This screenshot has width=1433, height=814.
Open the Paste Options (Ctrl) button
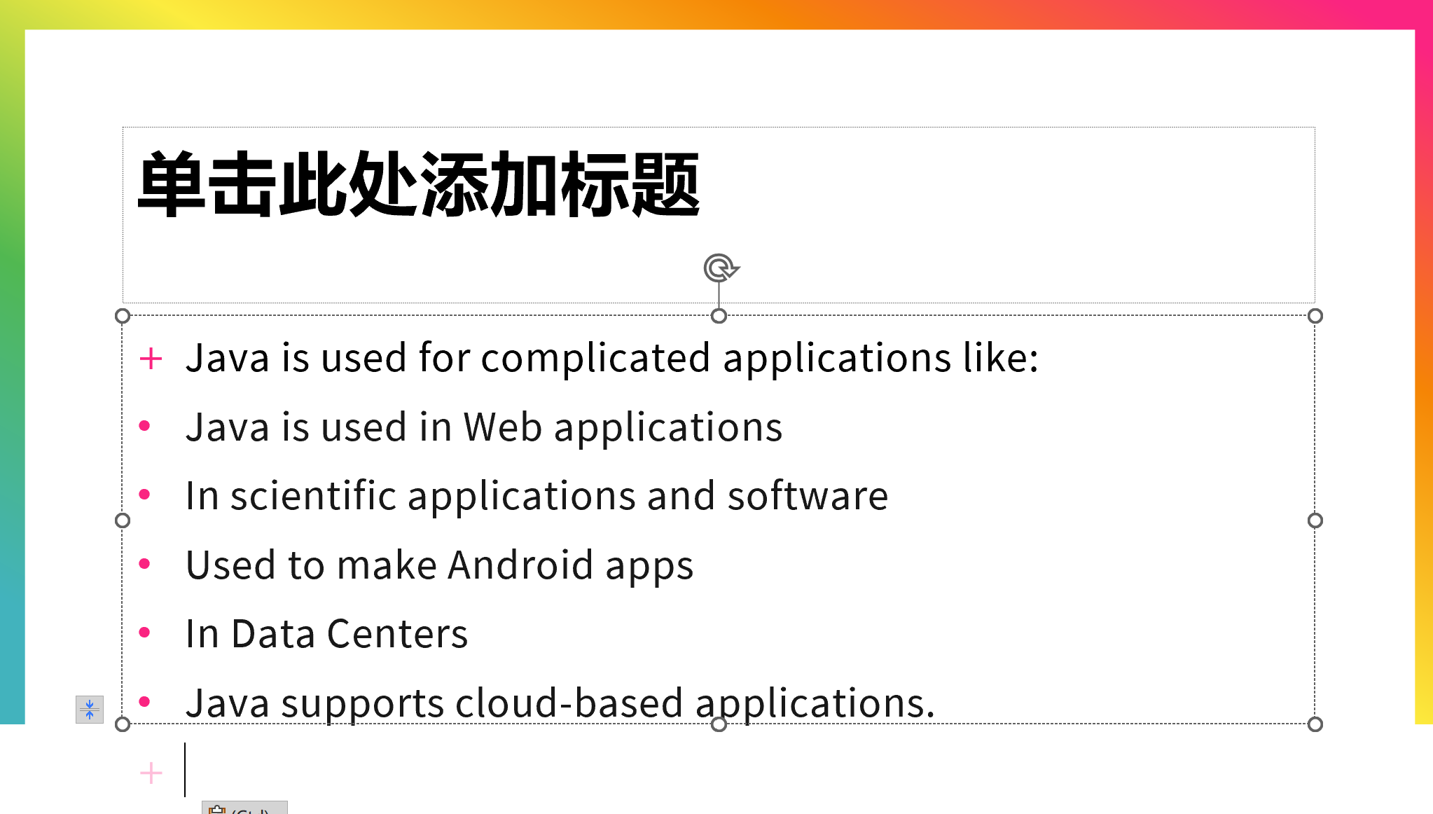pyautogui.click(x=244, y=808)
